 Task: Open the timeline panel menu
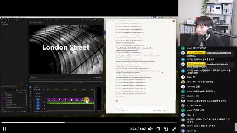[x=45, y=86]
